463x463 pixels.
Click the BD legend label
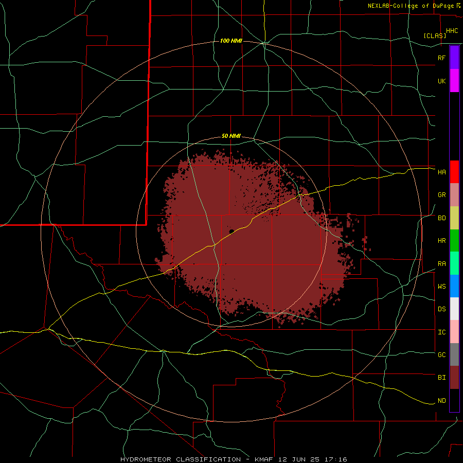[441, 218]
